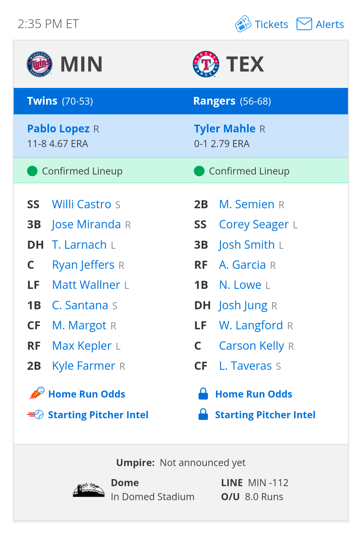The height and width of the screenshot is (536, 361).
Task: Click the domed stadium icon
Action: 89,490
